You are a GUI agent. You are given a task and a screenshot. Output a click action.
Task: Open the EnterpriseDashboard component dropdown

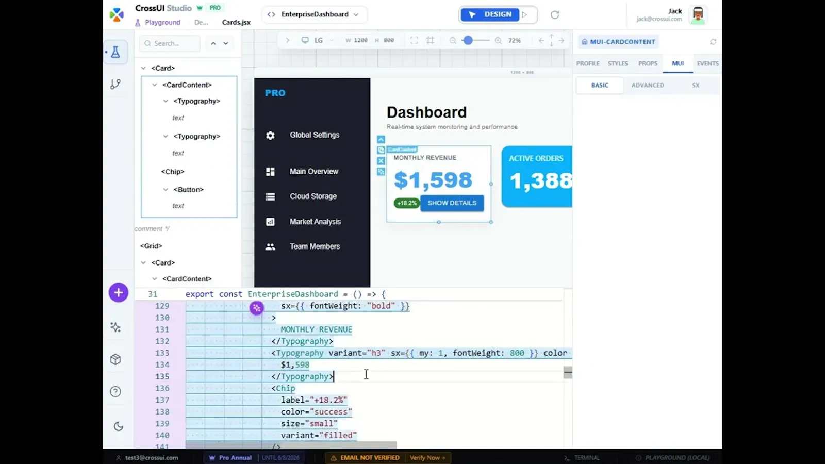coord(315,14)
